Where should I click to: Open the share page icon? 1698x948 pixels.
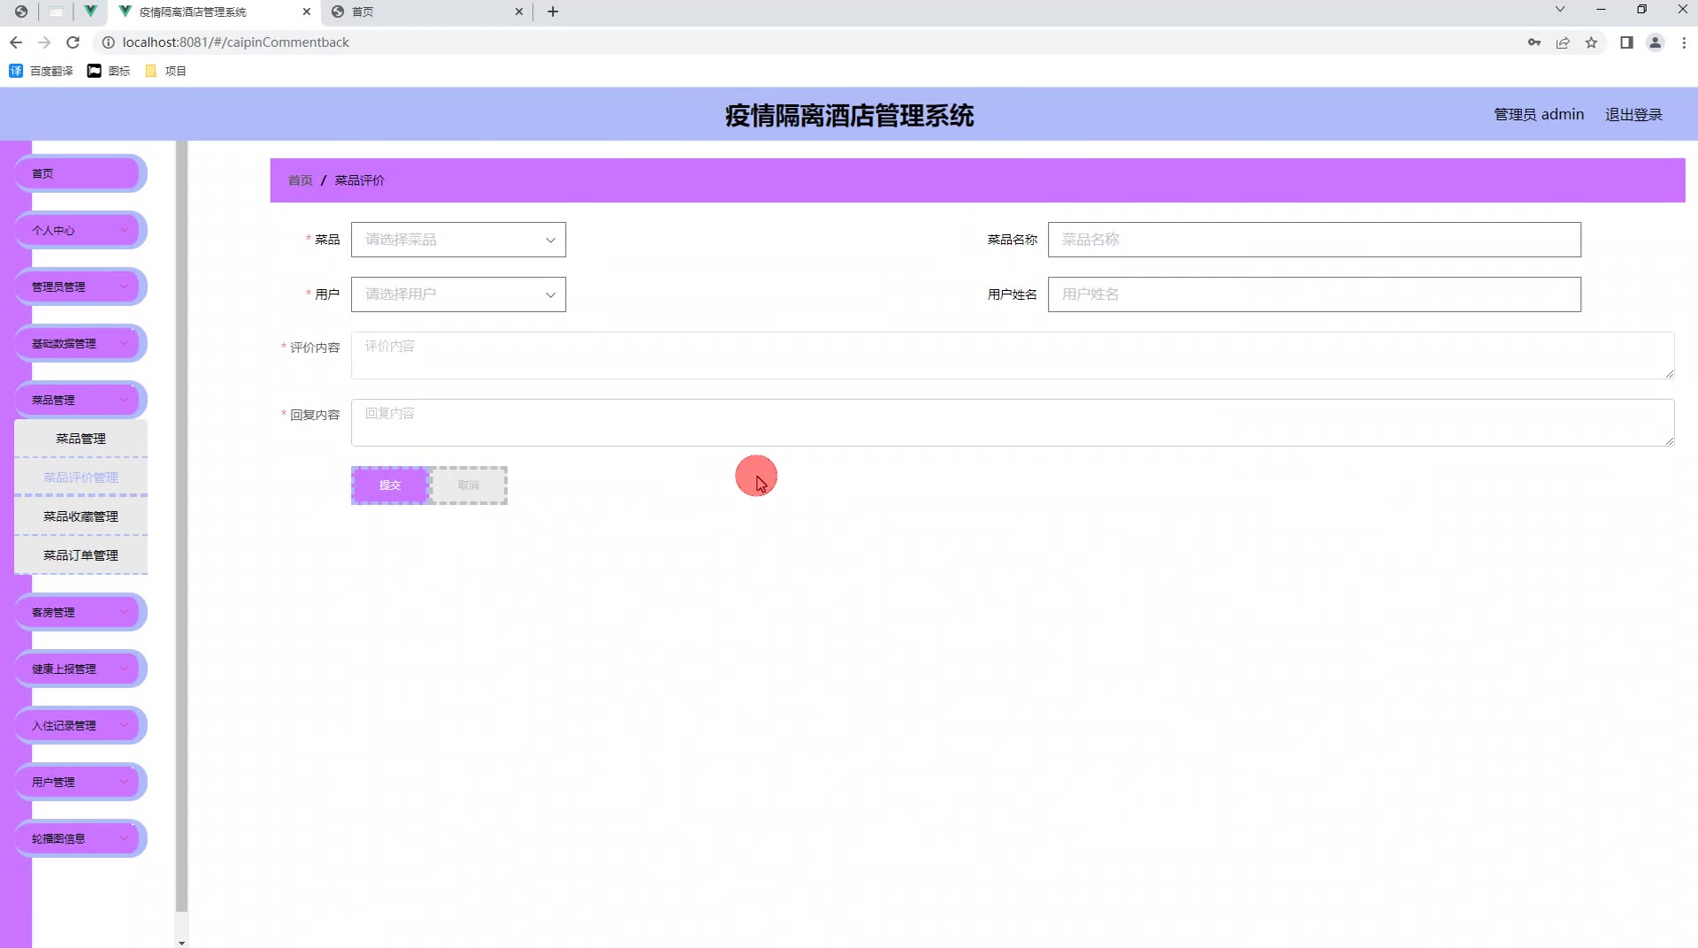(1563, 42)
